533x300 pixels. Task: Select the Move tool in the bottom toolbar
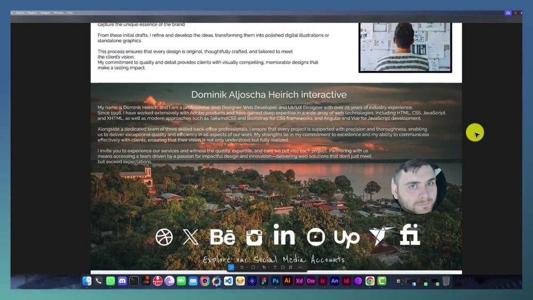[231, 267]
